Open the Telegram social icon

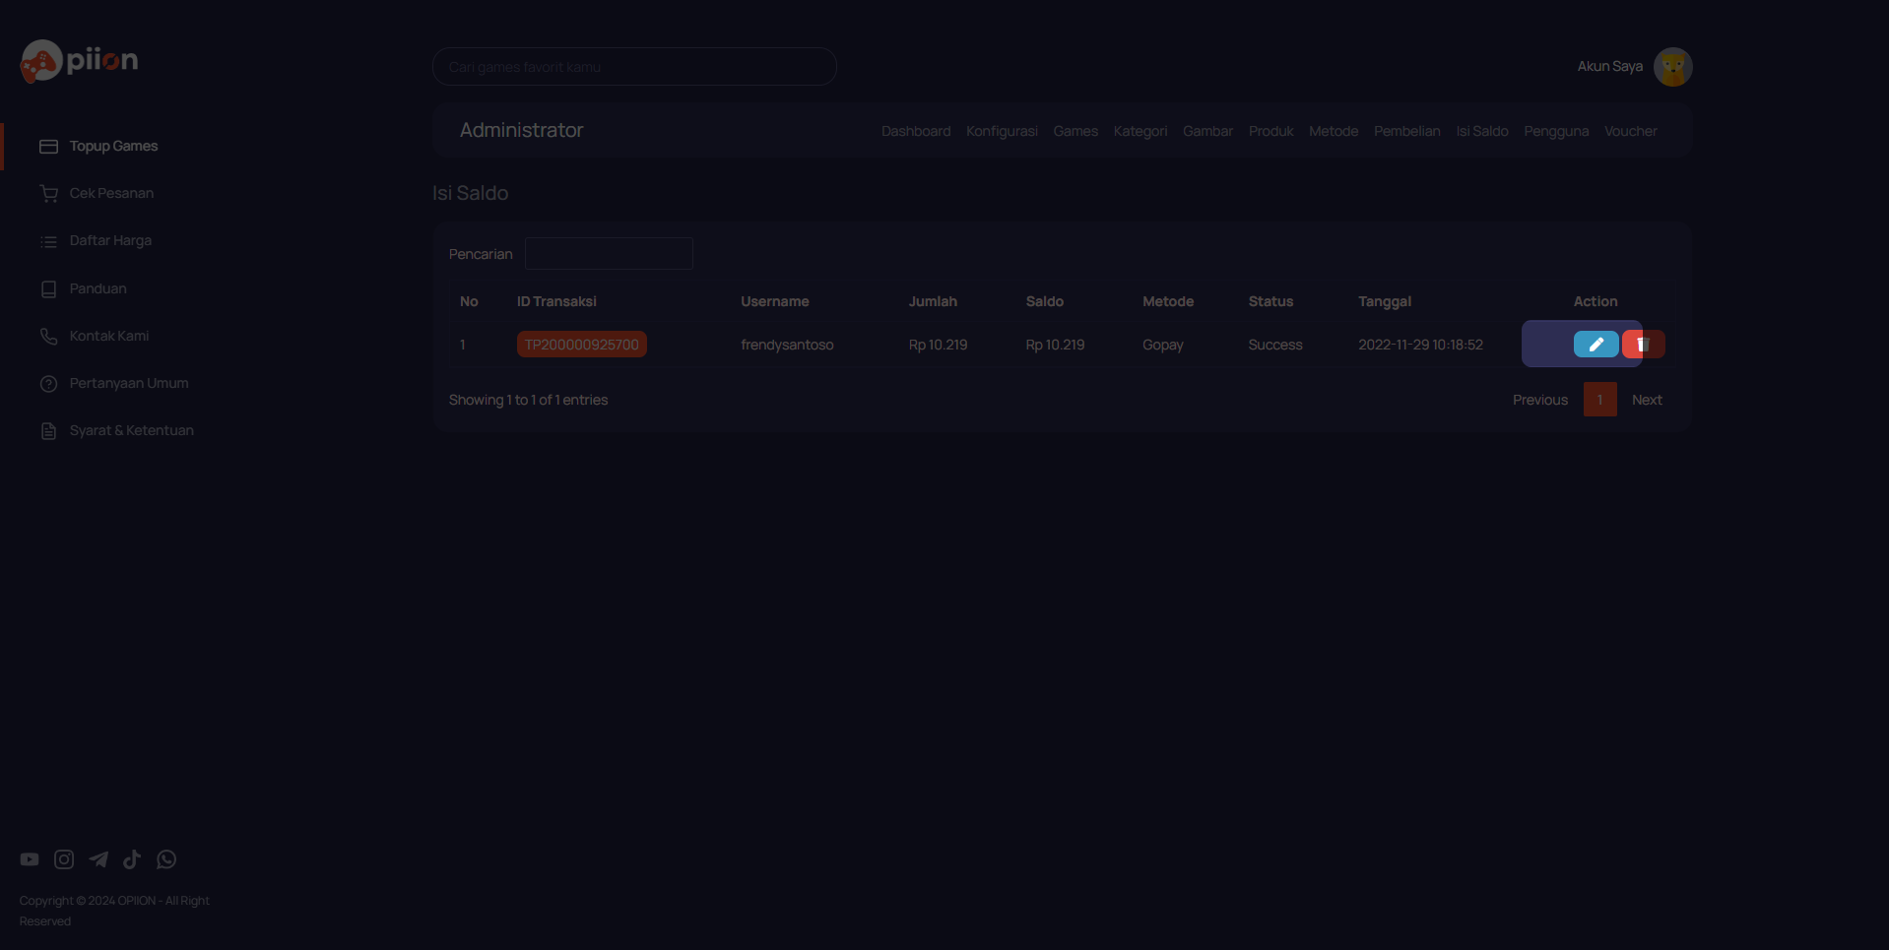click(x=98, y=859)
